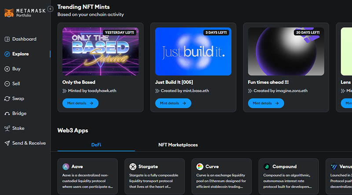The height and width of the screenshot is (195, 352).
Task: Open Send & Receive paper plane icon
Action: click(7, 143)
